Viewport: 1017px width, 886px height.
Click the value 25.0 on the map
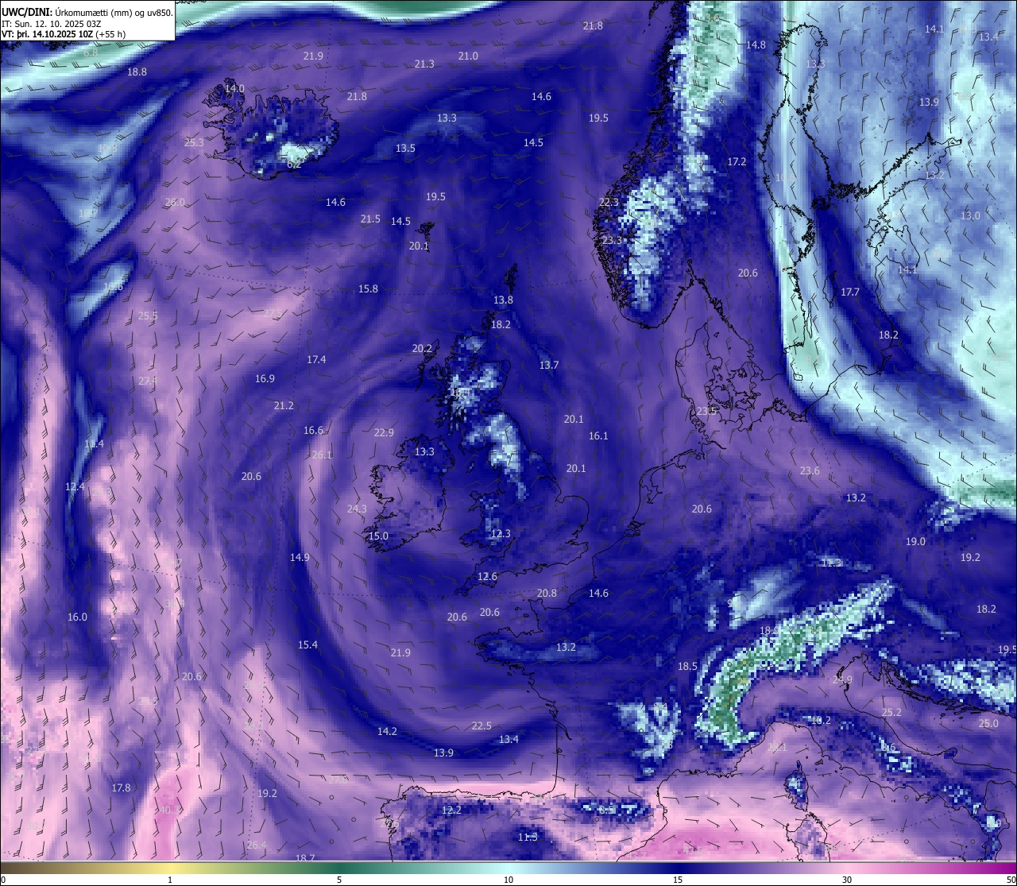(x=988, y=723)
